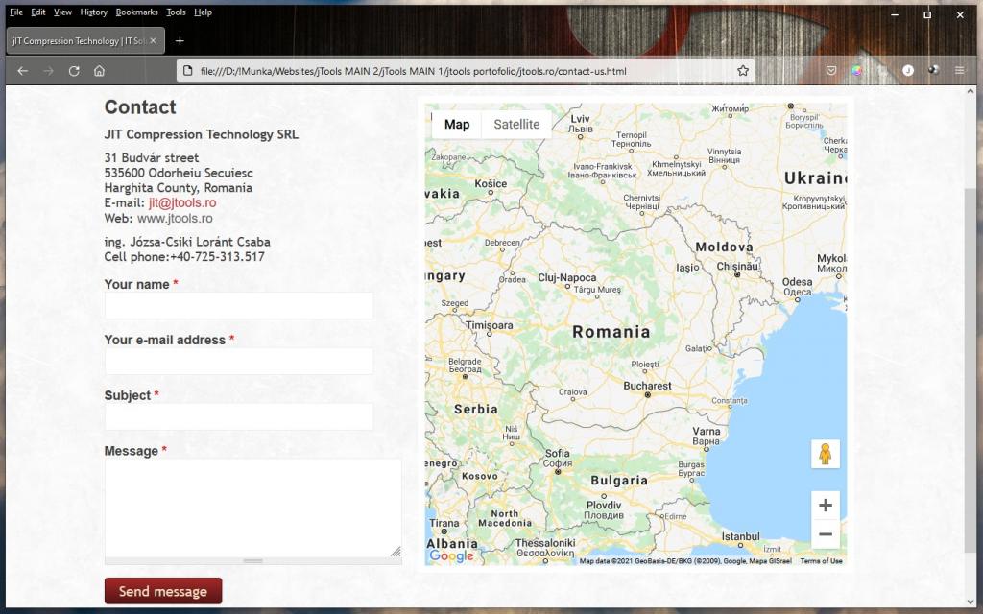983x614 pixels.
Task: Open a new browser tab
Action: tap(180, 41)
